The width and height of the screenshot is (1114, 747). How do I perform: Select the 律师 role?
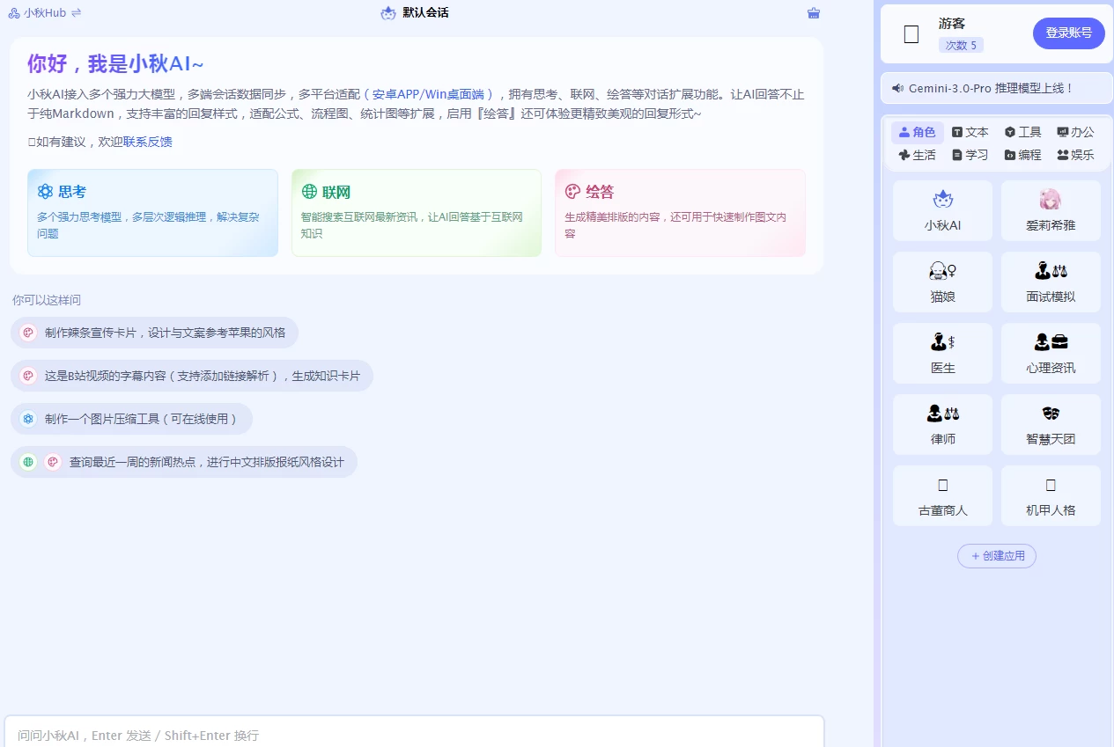pos(942,425)
